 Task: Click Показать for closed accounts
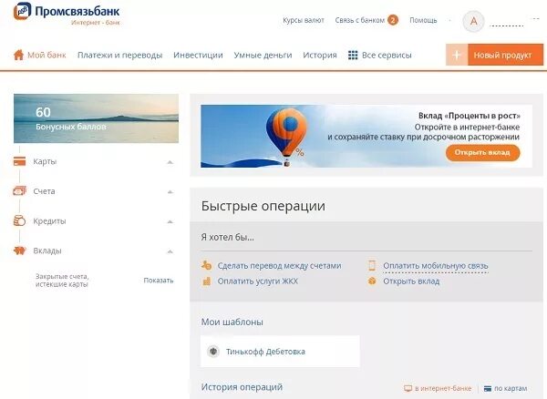(159, 281)
